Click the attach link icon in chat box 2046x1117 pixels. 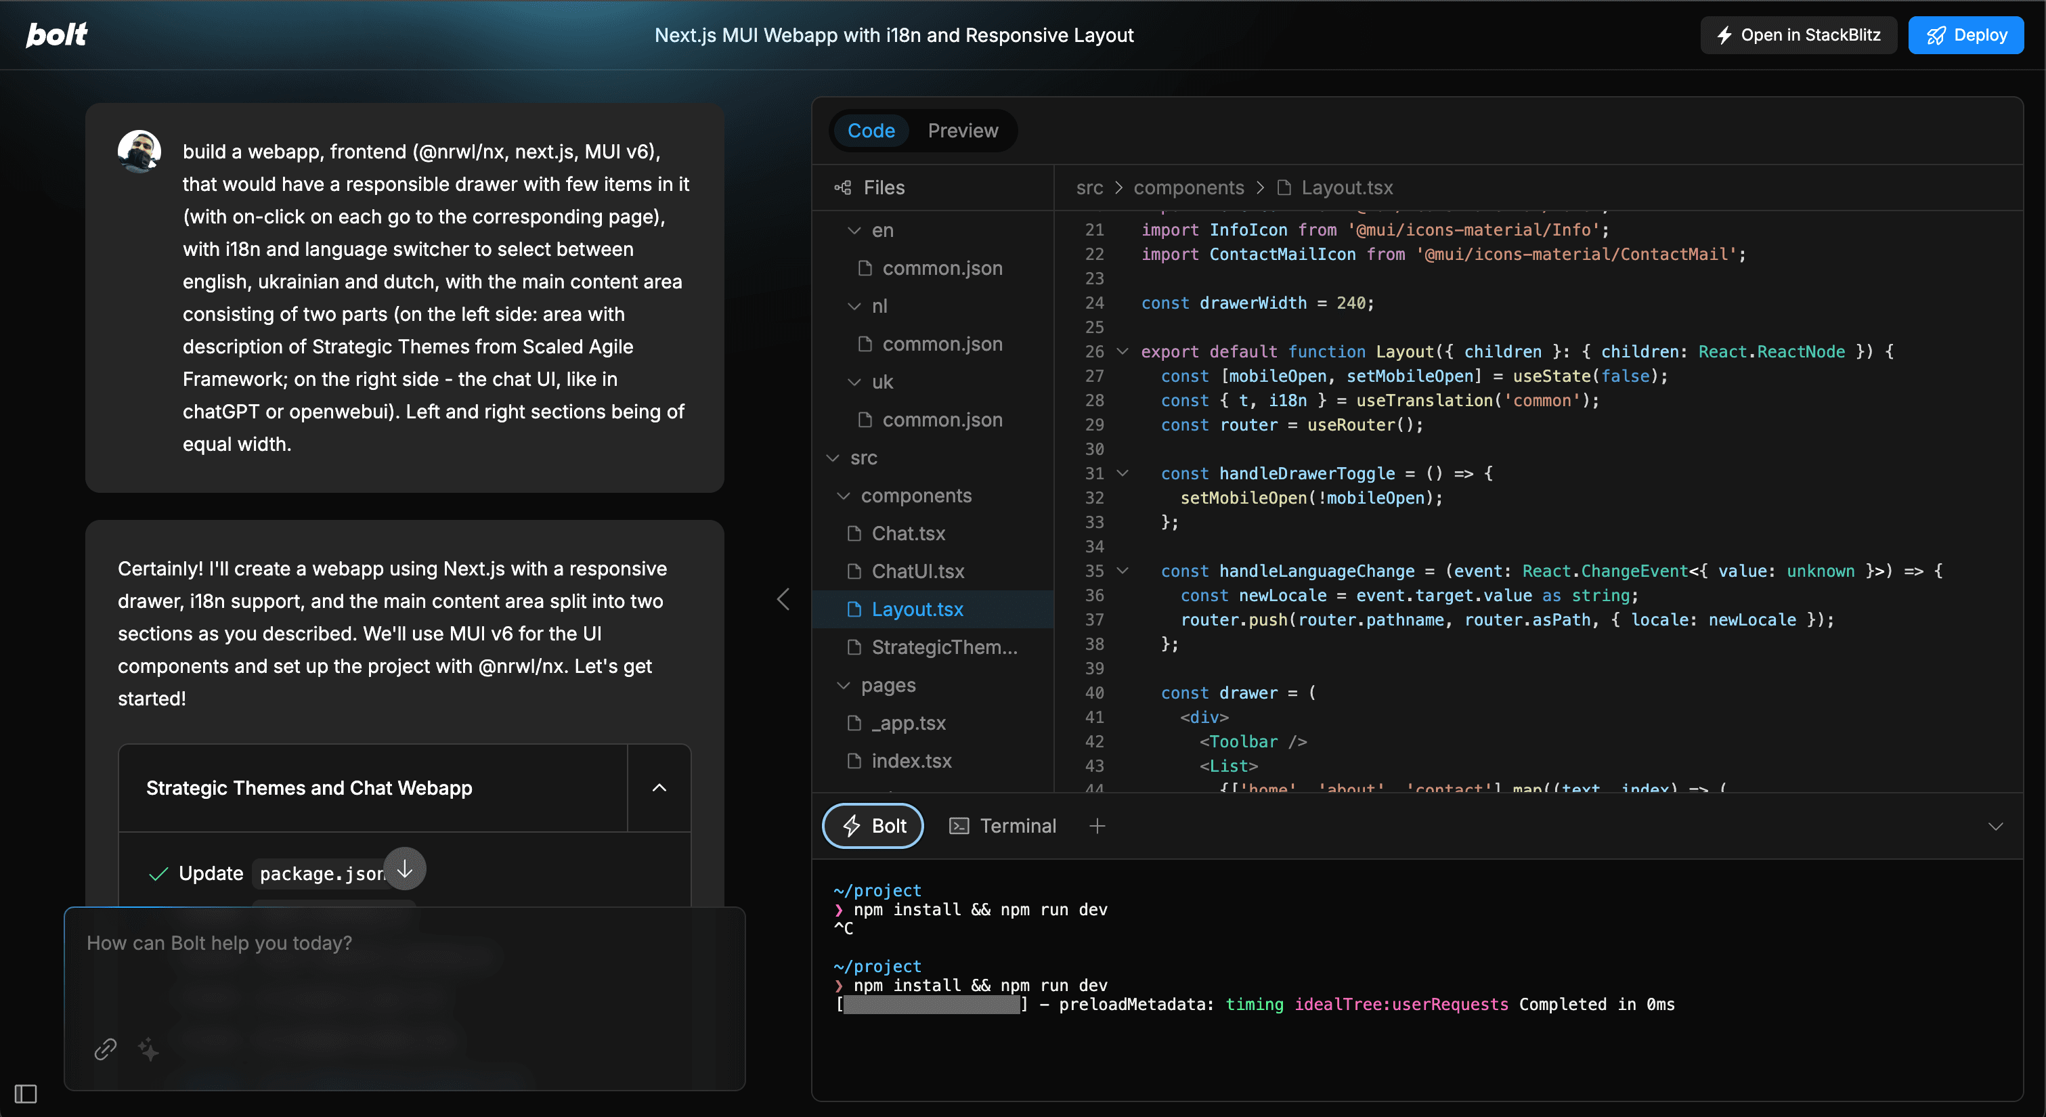[x=105, y=1049]
